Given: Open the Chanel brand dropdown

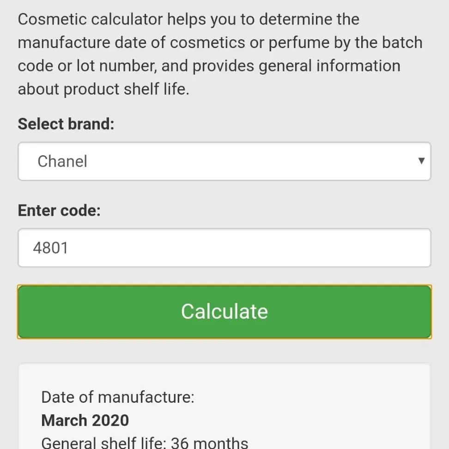Looking at the screenshot, I should 224,161.
